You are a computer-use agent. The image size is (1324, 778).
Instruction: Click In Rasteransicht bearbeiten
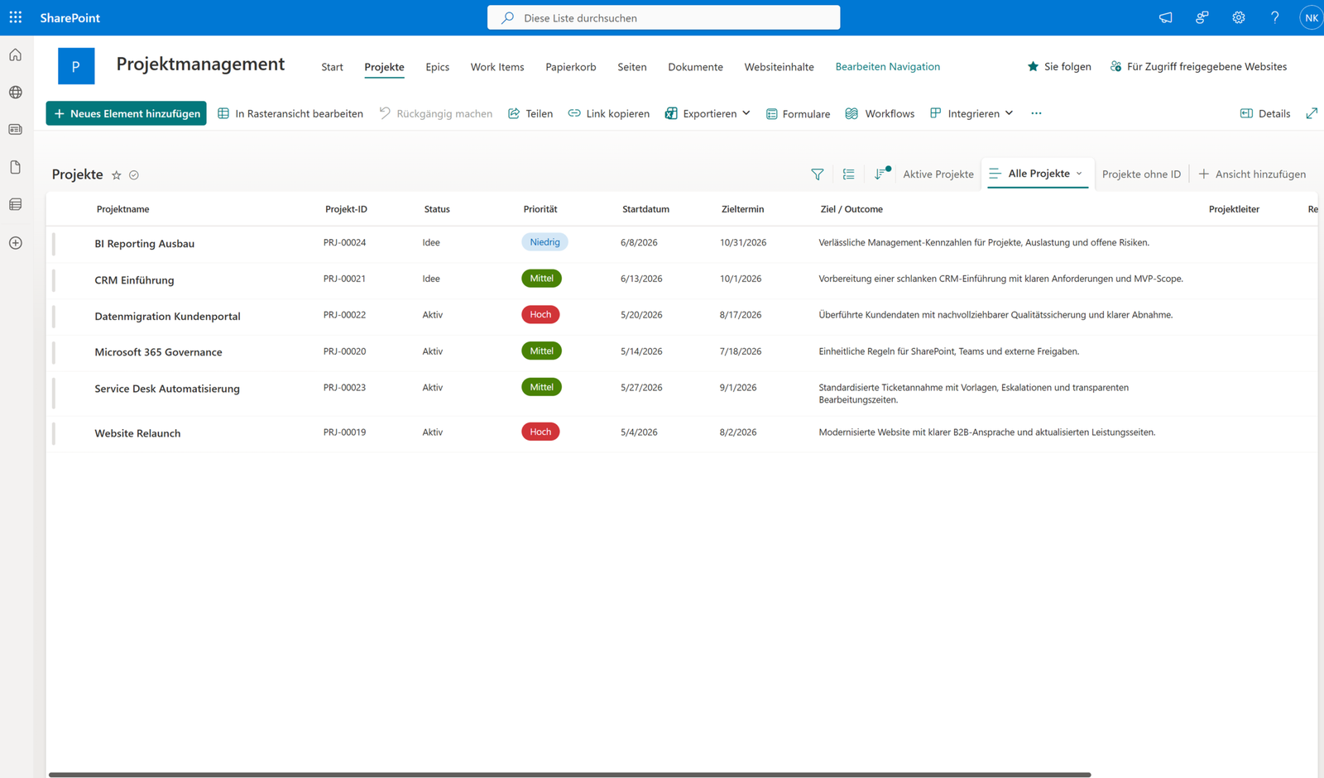[x=290, y=113]
